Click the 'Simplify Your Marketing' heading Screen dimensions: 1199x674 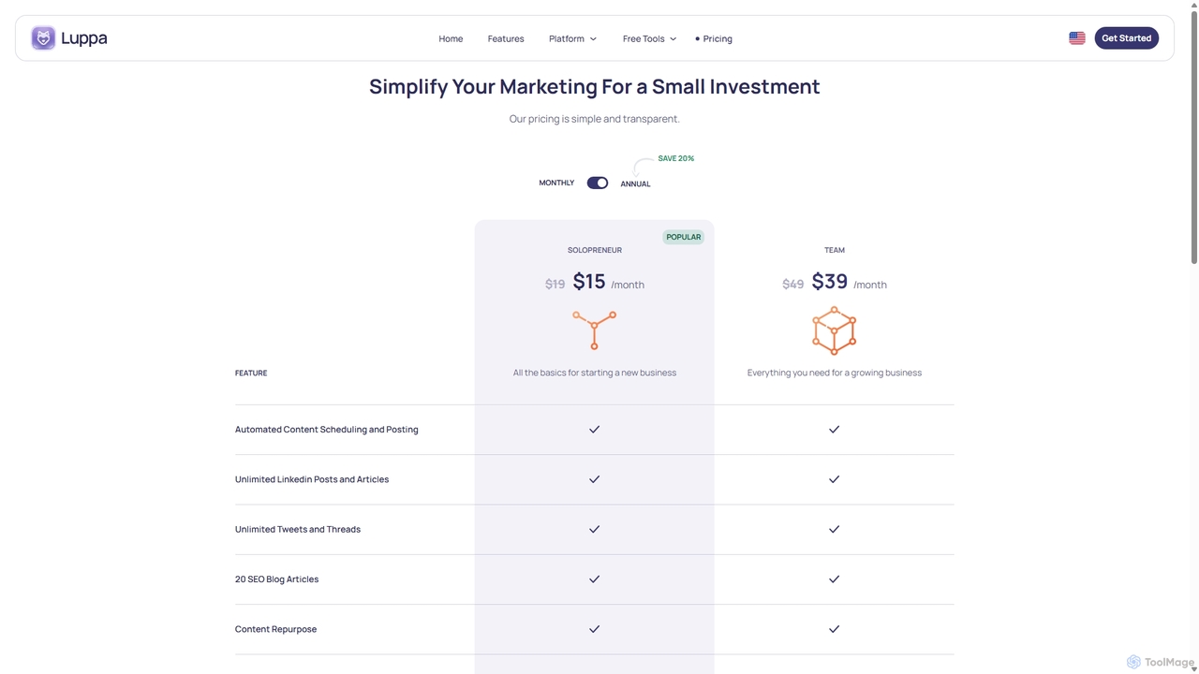[x=595, y=86]
